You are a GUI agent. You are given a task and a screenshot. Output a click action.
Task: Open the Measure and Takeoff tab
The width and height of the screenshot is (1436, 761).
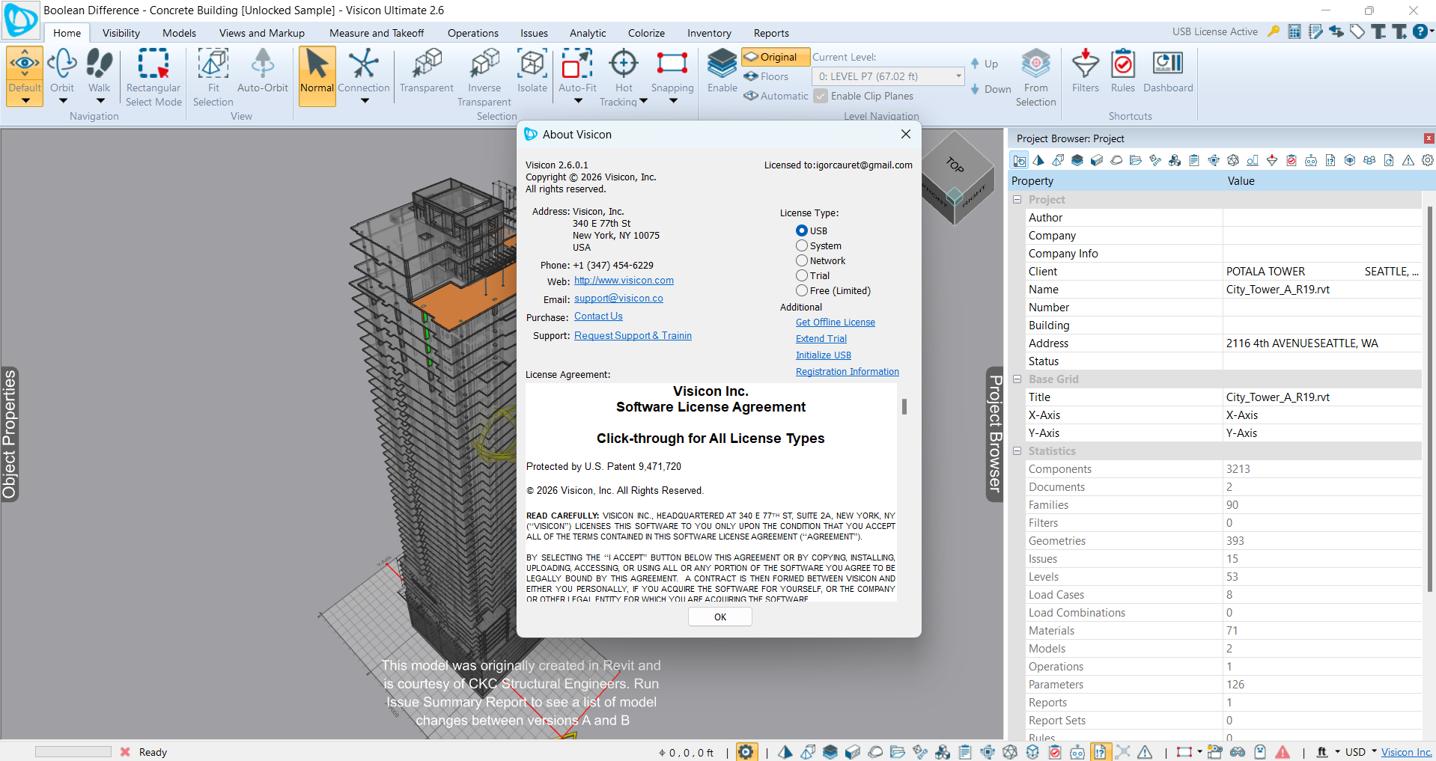click(x=377, y=33)
